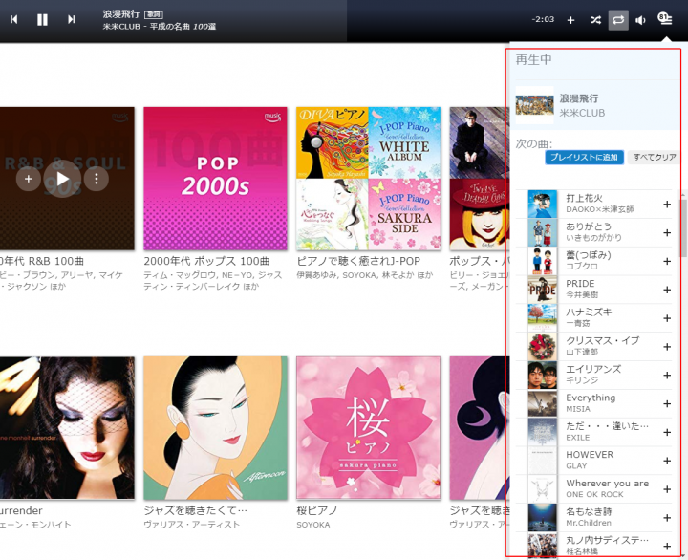Skip to the previous track
The image size is (688, 560).
[14, 19]
